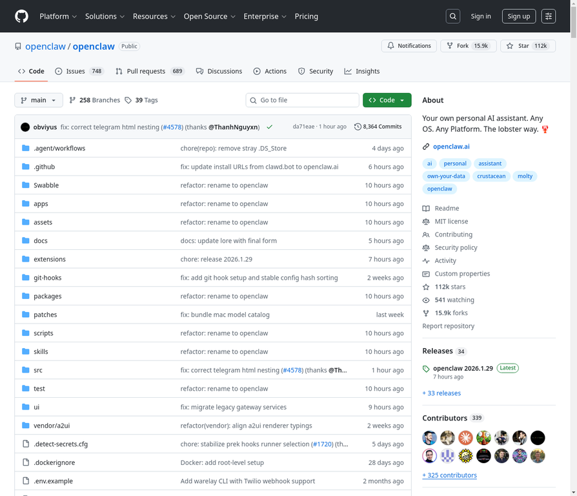The width and height of the screenshot is (577, 496).
Task: Click the Activity pulse icon
Action: pos(425,260)
